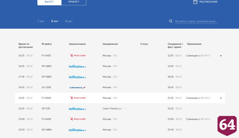
Task: Select the 8 окт date
Action: point(55,21)
